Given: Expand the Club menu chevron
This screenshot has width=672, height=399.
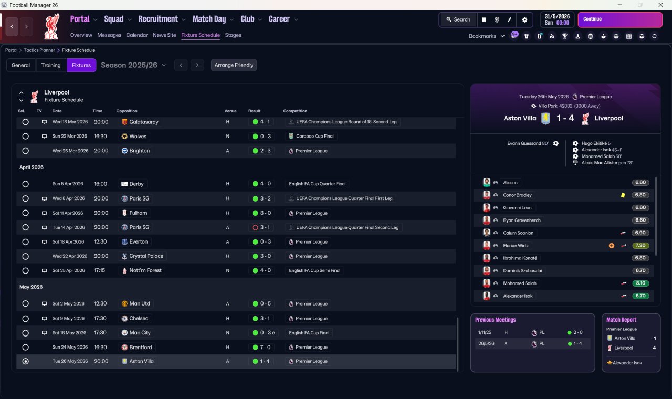Looking at the screenshot, I should (260, 20).
